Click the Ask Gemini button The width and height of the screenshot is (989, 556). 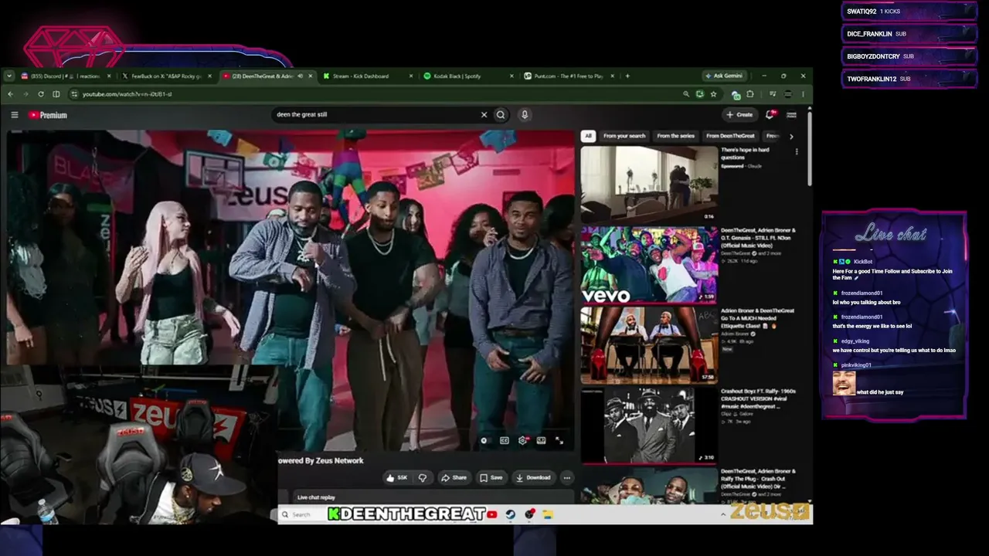point(723,76)
